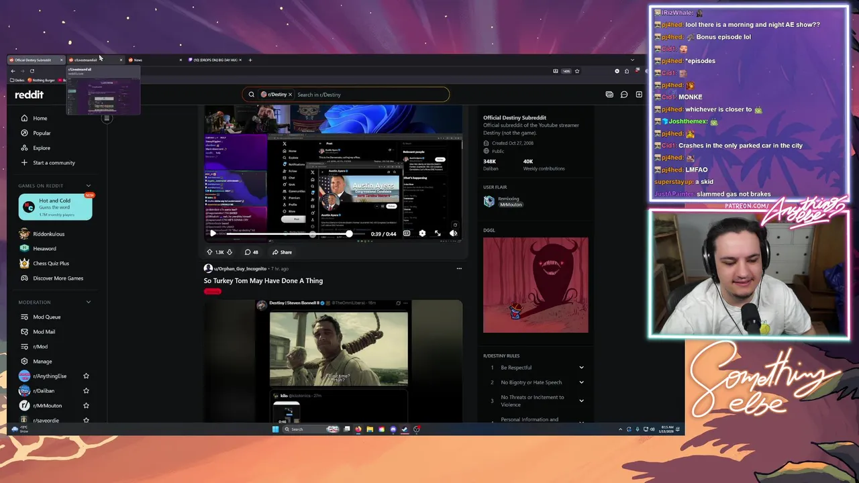Open Mod Mail

point(44,331)
